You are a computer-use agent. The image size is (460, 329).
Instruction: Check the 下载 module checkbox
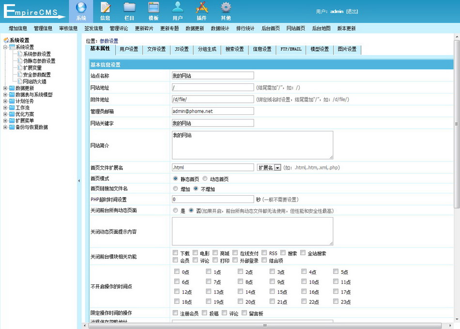click(175, 253)
